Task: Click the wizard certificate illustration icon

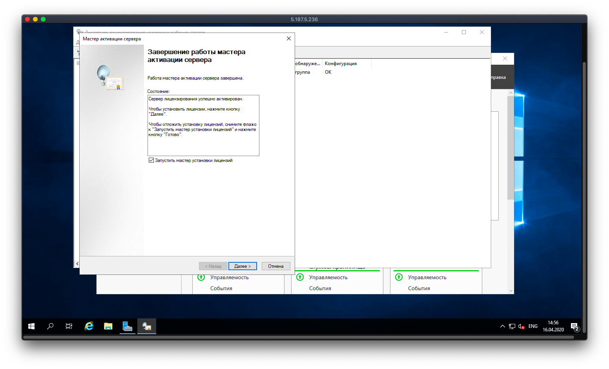Action: tap(110, 77)
